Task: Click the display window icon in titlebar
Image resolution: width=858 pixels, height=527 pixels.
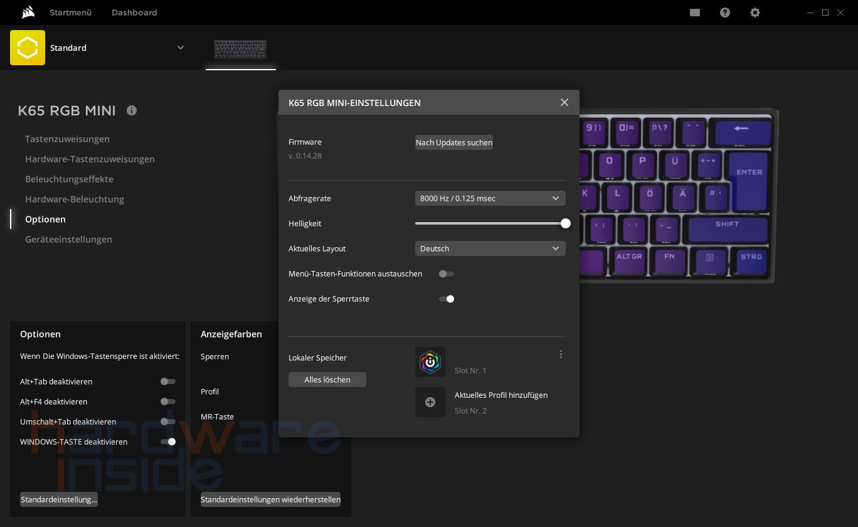Action: click(x=694, y=13)
